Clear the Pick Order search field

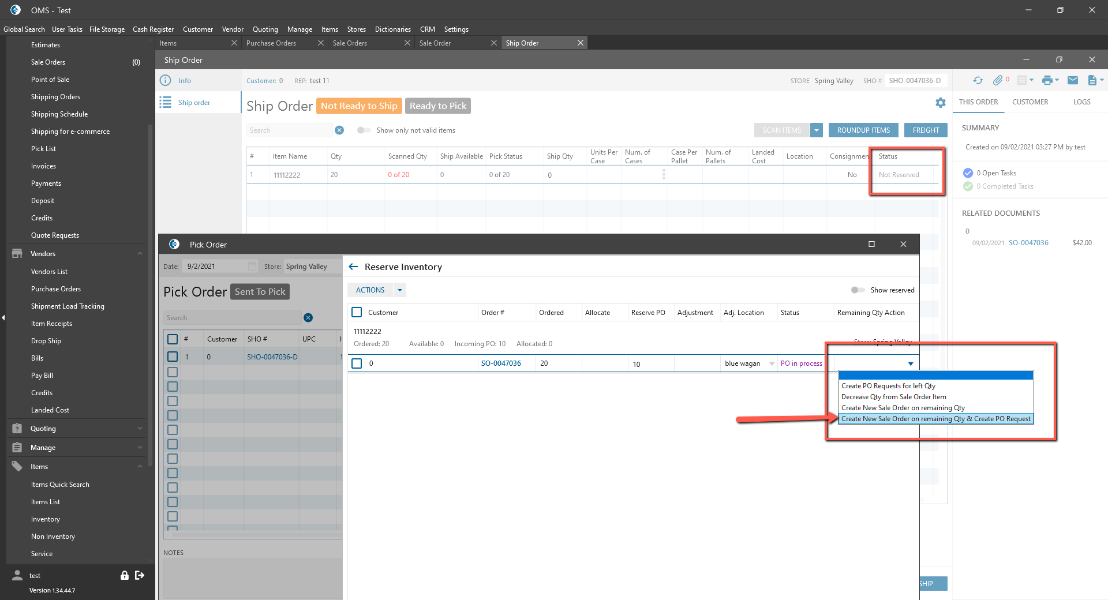308,318
